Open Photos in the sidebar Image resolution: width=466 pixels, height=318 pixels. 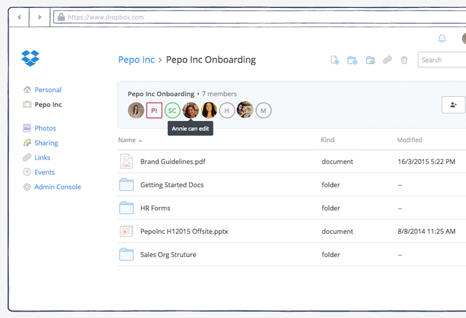click(x=45, y=128)
